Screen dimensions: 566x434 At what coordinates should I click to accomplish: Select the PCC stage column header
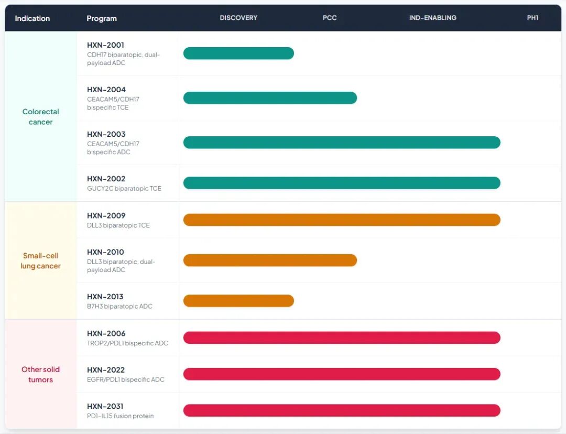point(330,18)
